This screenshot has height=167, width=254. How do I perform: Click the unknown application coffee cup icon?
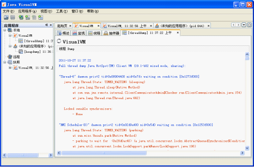(x=15, y=46)
